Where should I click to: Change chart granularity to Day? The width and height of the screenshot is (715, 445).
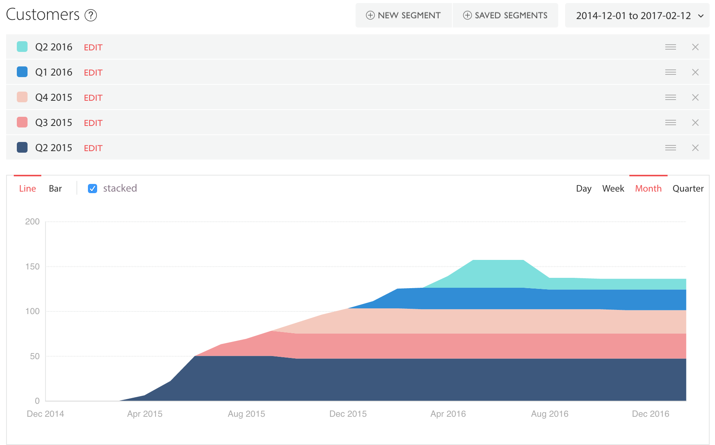pos(583,188)
